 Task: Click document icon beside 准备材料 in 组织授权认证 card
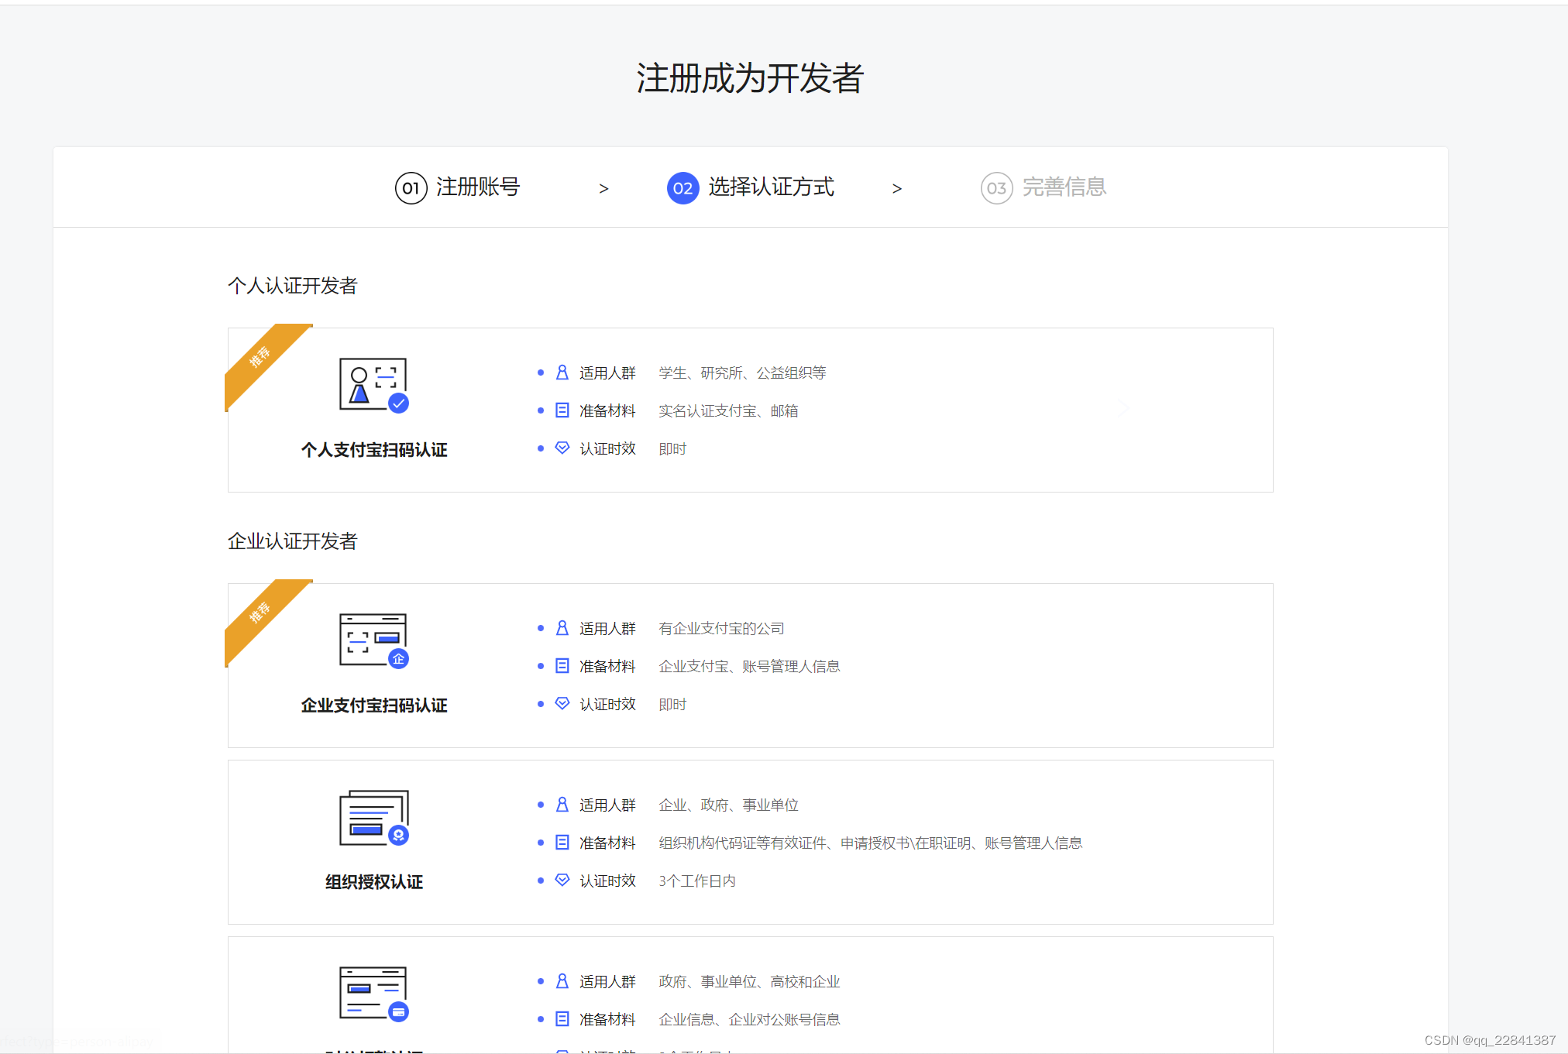562,843
